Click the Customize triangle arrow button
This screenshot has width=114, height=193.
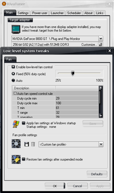pos(100,45)
